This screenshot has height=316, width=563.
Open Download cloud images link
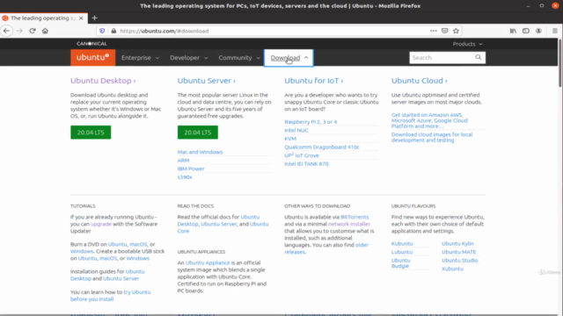[432, 137]
